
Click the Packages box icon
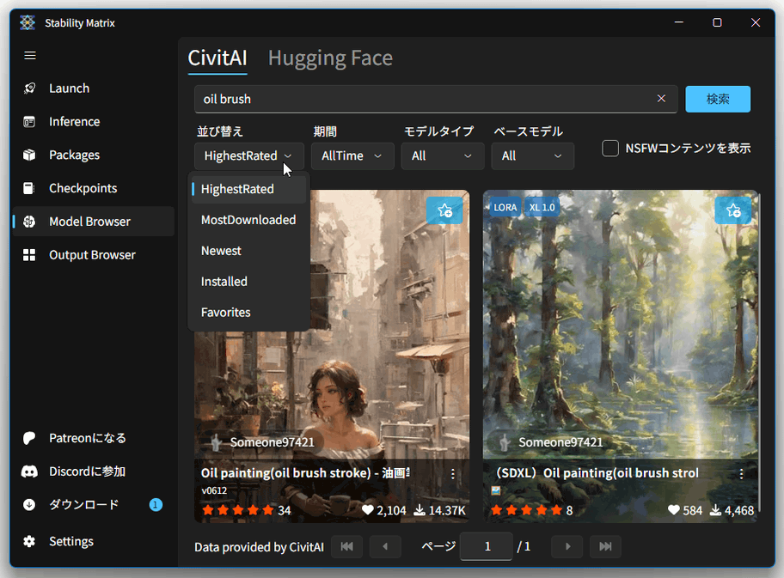click(x=29, y=155)
